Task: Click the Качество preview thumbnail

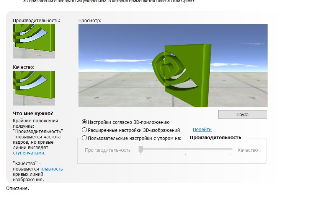Action: point(34,88)
